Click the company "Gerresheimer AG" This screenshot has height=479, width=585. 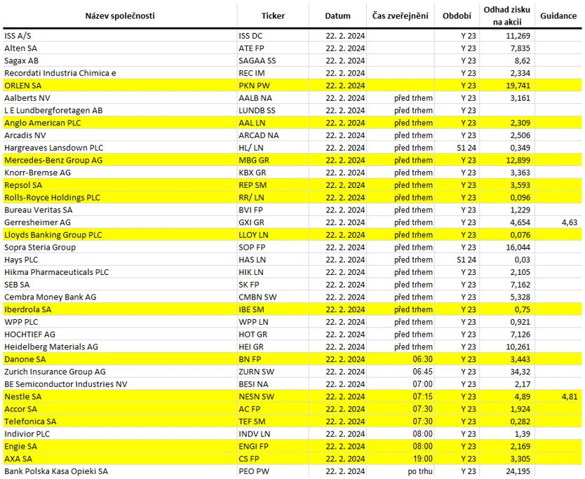(37, 223)
